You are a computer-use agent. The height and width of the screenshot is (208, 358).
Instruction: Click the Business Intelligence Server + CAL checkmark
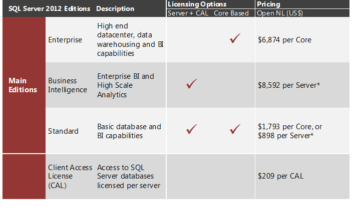pyautogui.click(x=191, y=84)
